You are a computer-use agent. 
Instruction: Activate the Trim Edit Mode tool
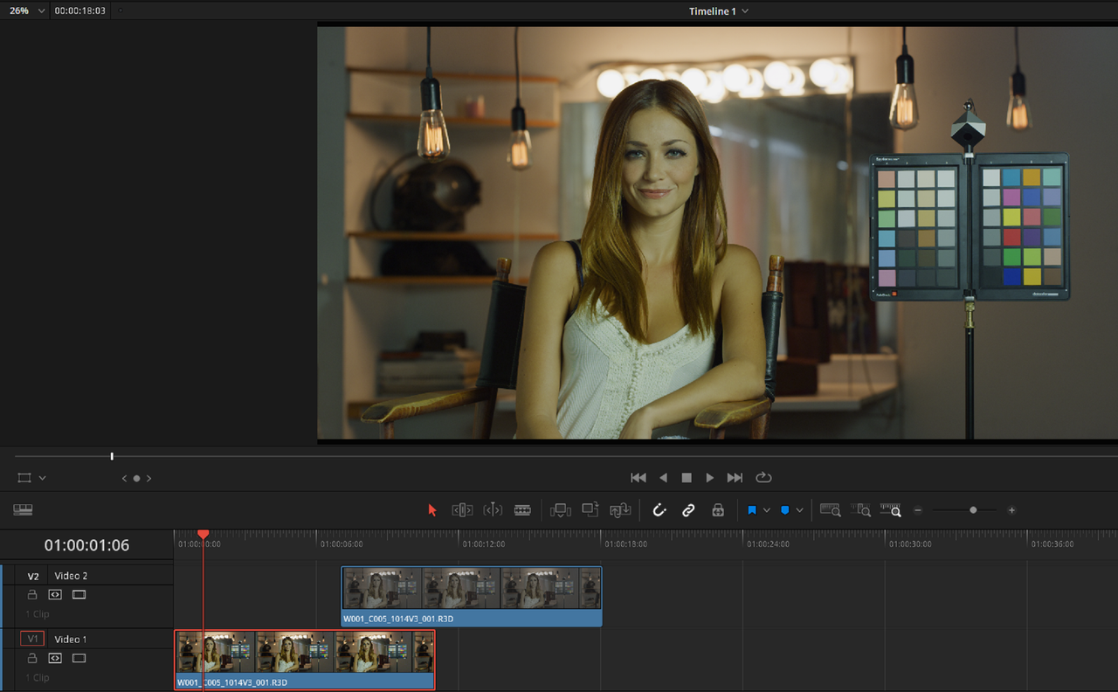462,510
